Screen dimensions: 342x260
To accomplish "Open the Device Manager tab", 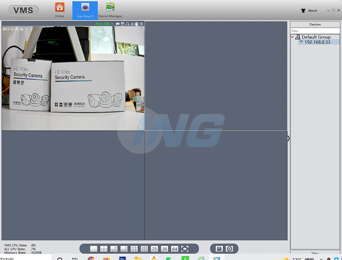I will tap(110, 11).
